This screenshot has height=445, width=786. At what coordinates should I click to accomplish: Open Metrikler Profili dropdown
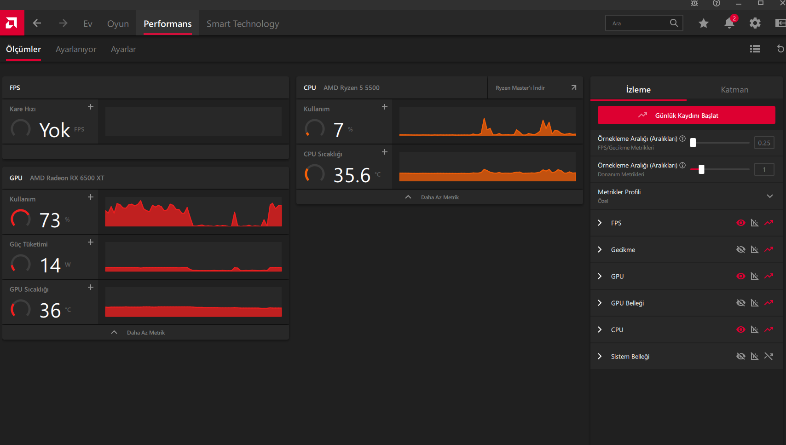click(x=769, y=196)
